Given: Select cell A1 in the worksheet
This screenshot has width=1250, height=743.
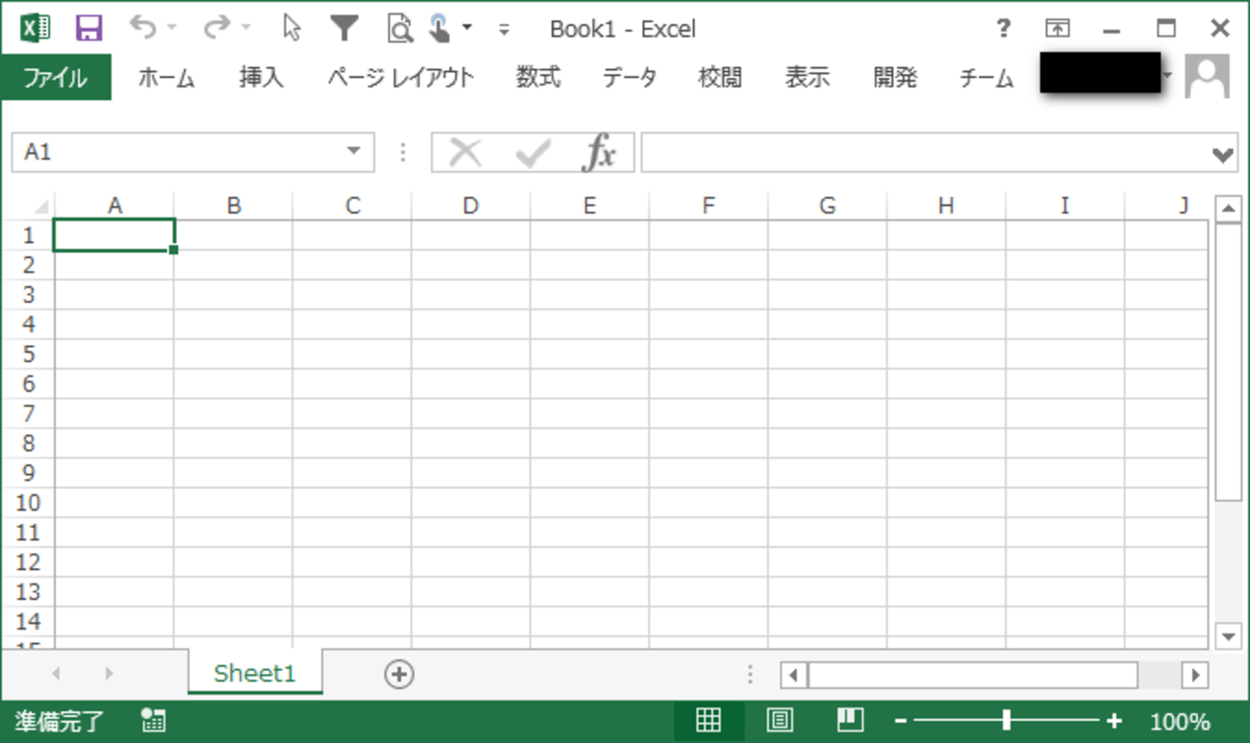Looking at the screenshot, I should (x=114, y=234).
